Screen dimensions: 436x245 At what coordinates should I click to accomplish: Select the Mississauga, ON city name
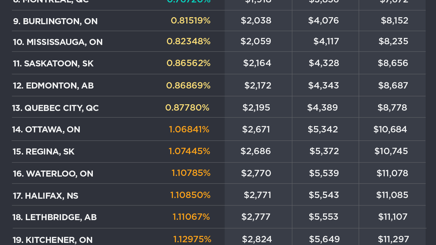[58, 42]
